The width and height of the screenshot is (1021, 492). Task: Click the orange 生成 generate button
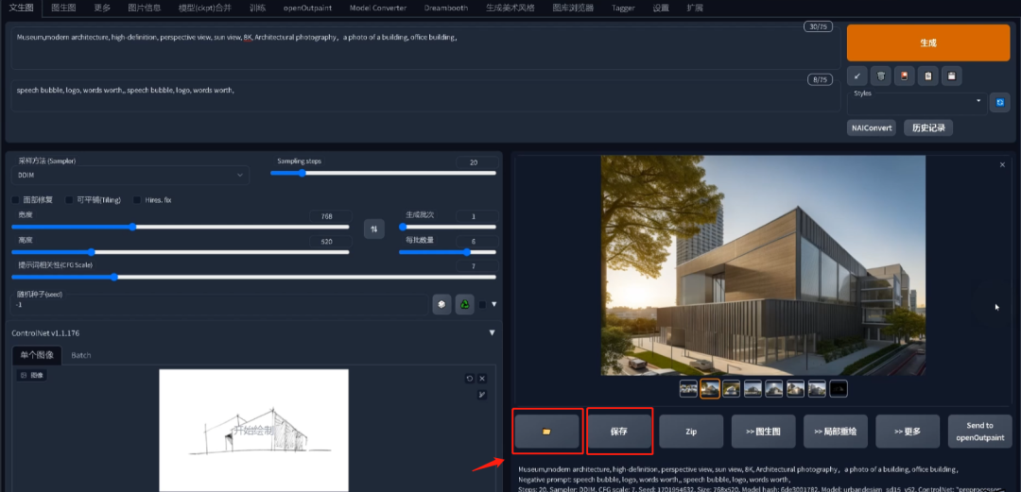pos(928,42)
